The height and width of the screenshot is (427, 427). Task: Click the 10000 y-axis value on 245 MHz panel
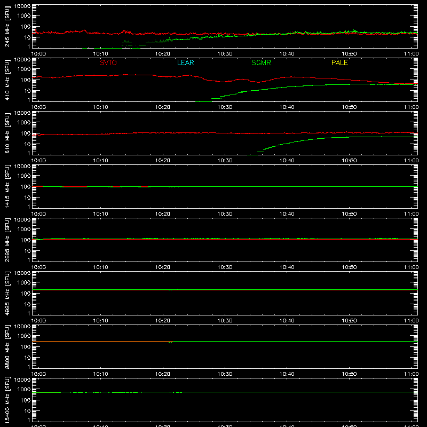(22, 6)
